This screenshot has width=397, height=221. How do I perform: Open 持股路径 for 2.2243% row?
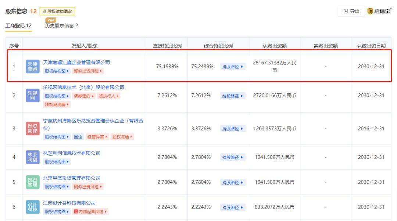[x=232, y=208]
